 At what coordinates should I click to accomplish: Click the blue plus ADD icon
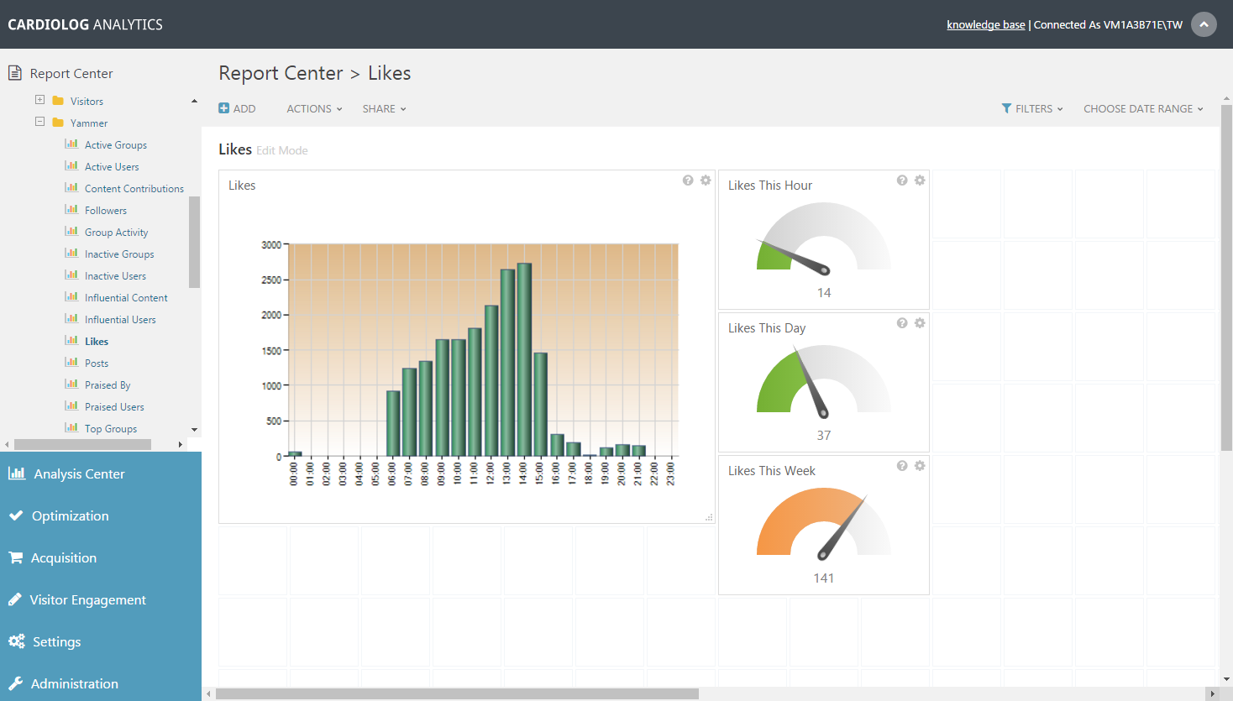[224, 108]
